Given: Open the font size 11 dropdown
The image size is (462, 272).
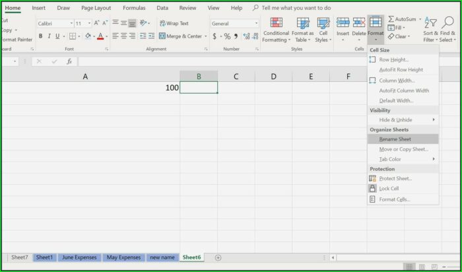Looking at the screenshot, I should (x=89, y=23).
